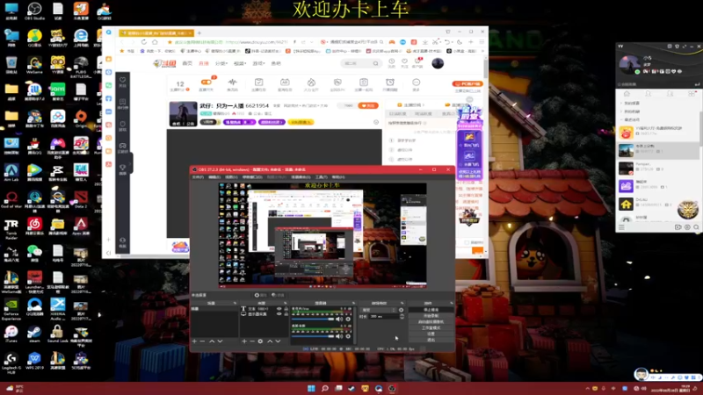703x395 pixels.
Task: Open the OBS 编辑 menu
Action: (x=214, y=177)
